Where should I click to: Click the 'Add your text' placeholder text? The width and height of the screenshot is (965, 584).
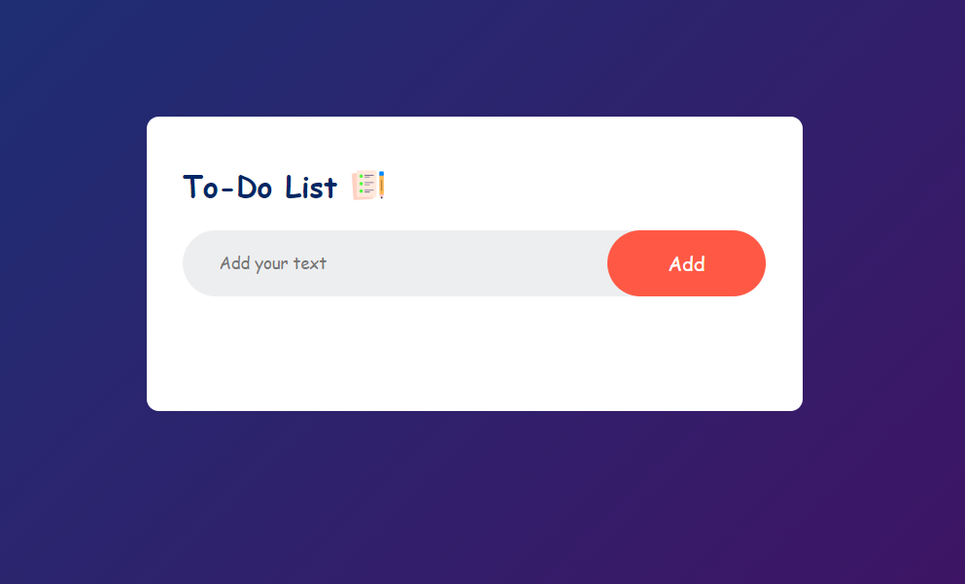[x=273, y=263]
